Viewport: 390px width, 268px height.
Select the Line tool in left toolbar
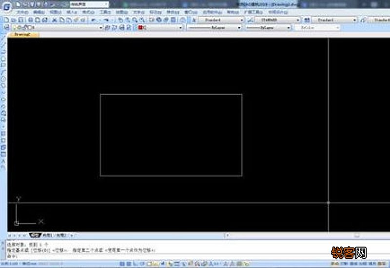(x=3, y=38)
